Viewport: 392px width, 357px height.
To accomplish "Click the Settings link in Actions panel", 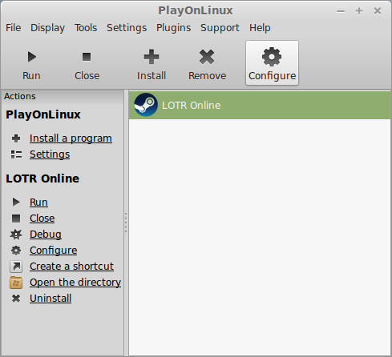I will pos(50,154).
